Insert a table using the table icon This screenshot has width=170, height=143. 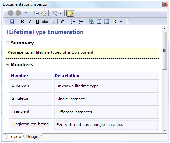tap(99, 22)
